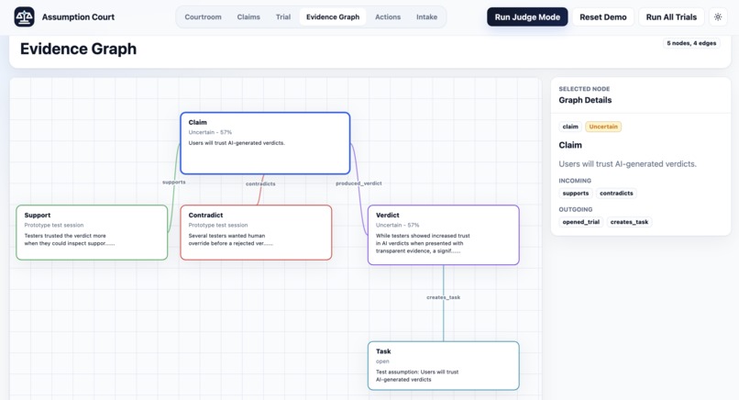Click the 'INCOMING' section label

575,181
